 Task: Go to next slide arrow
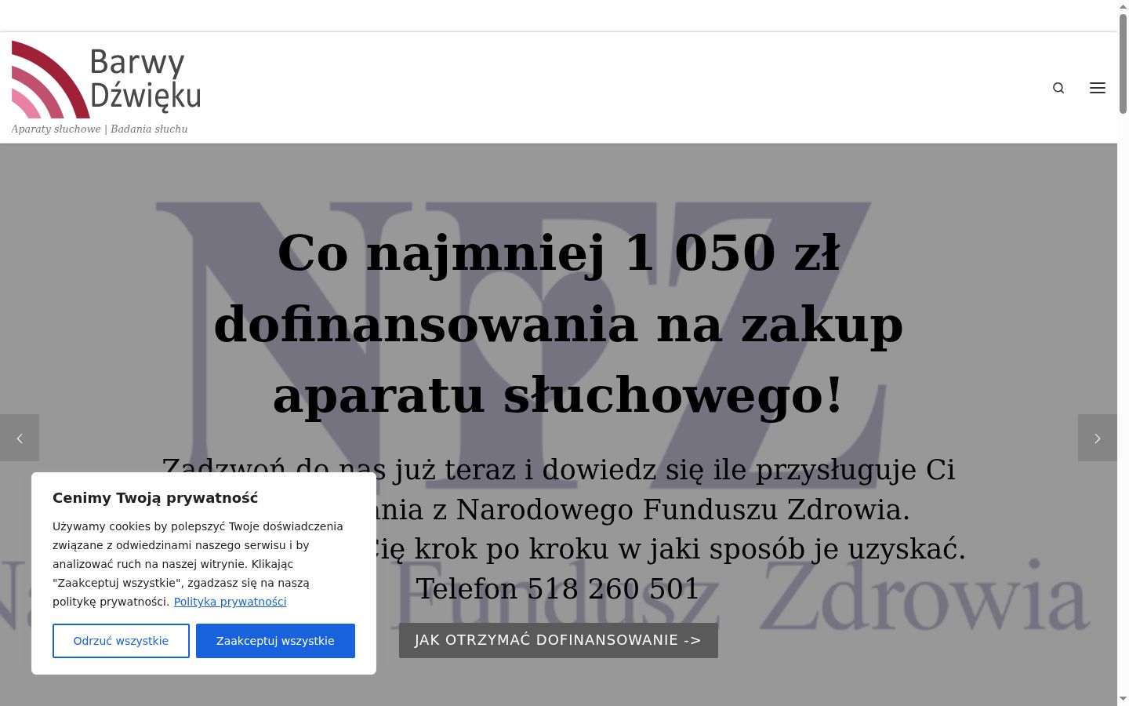[1098, 438]
